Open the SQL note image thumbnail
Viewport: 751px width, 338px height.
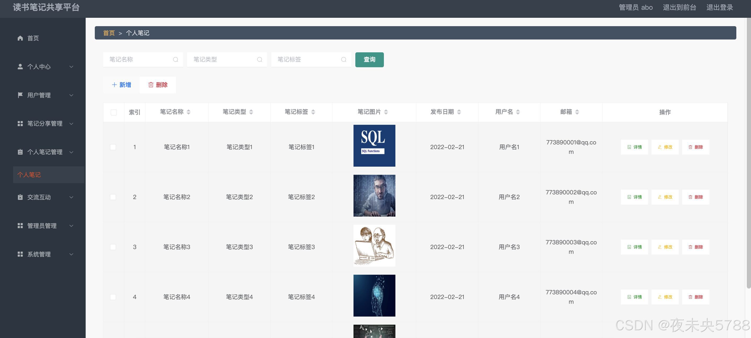pyautogui.click(x=374, y=146)
